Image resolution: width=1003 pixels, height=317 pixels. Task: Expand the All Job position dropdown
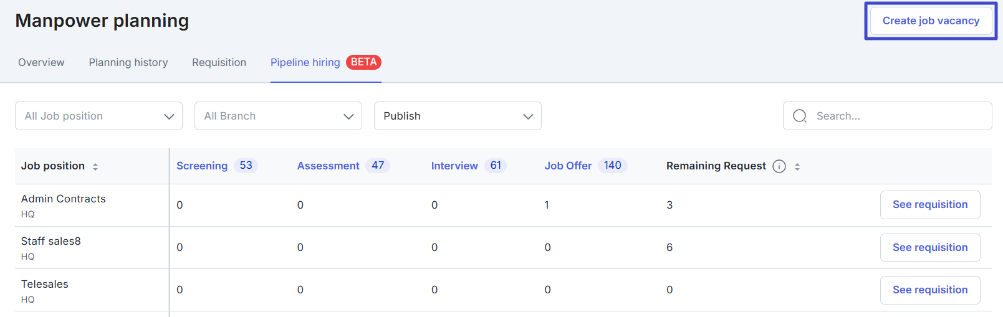[98, 116]
